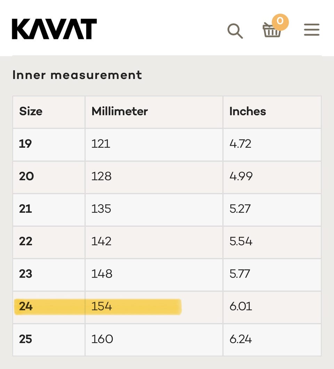The image size is (334, 369).
Task: Click the 5.77 inches value
Action: coord(240,274)
